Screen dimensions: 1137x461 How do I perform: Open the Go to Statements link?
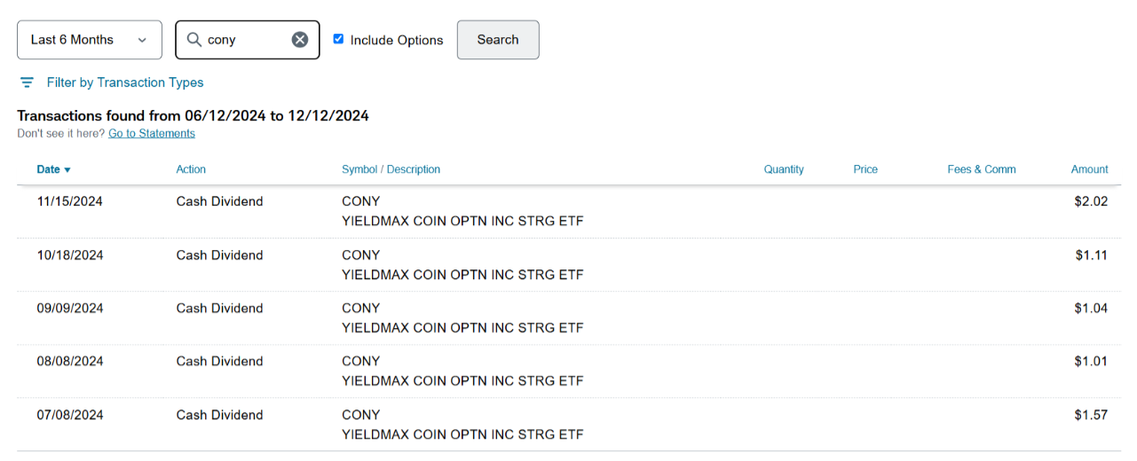(152, 134)
